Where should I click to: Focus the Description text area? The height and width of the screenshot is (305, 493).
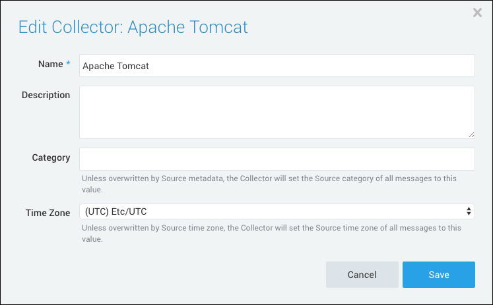tap(277, 111)
